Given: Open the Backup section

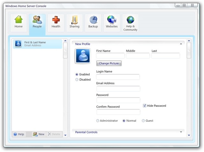Looking at the screenshot, I should tap(93, 23).
